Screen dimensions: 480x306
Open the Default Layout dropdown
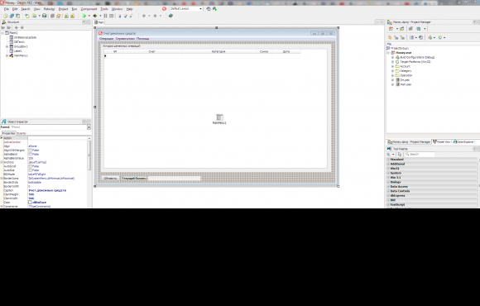(x=186, y=9)
